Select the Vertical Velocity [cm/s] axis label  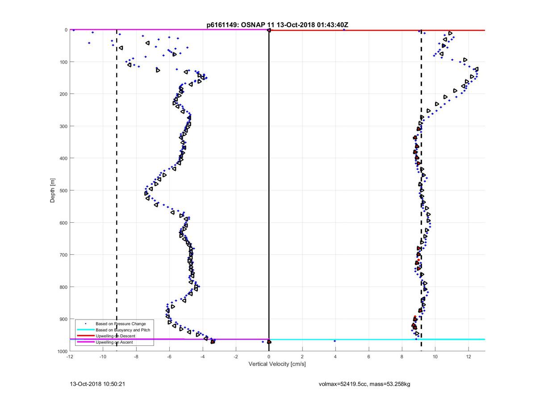pos(277,364)
